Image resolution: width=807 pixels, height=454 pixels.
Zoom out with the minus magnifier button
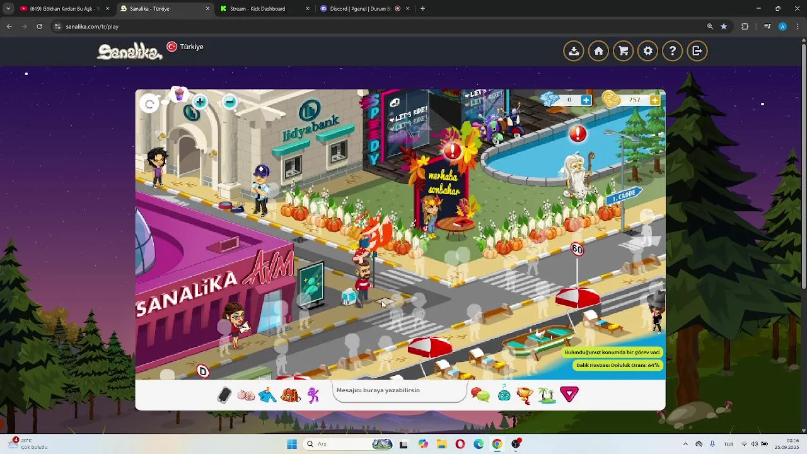(x=229, y=101)
